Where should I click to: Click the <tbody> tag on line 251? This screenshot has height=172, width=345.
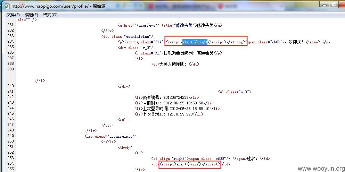[125, 147]
